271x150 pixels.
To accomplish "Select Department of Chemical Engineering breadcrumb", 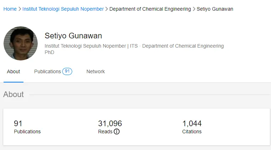I will click(x=150, y=9).
